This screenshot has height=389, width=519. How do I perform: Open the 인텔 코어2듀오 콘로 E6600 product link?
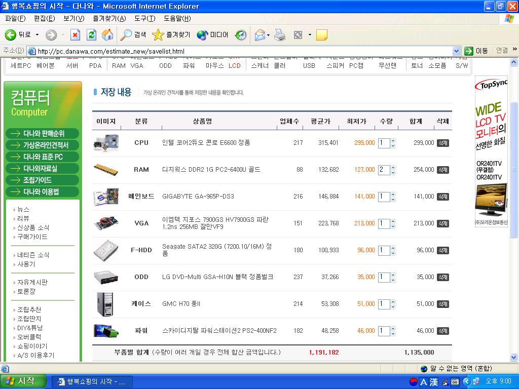(206, 142)
